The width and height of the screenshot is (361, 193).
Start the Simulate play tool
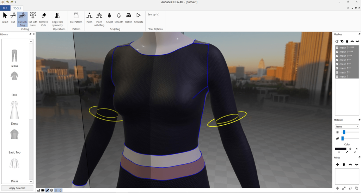[139, 18]
